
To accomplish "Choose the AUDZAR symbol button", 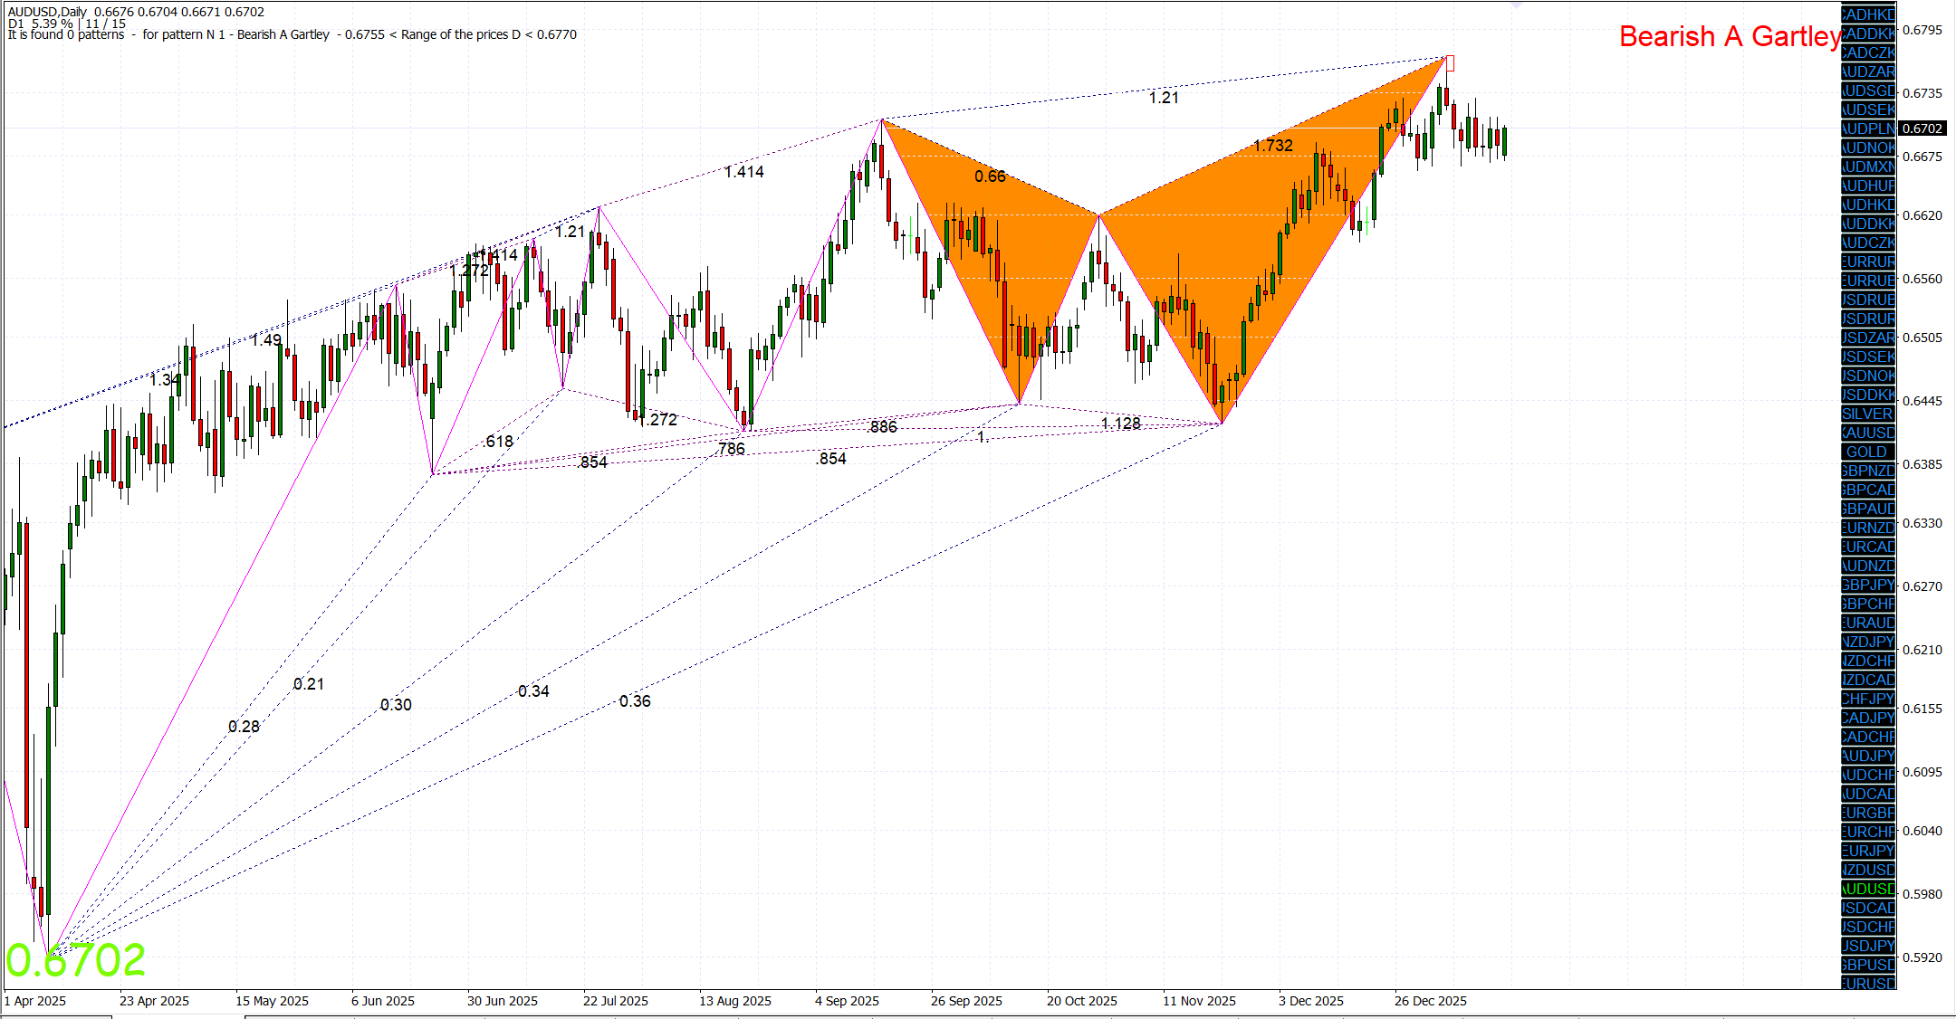I will [x=1868, y=71].
